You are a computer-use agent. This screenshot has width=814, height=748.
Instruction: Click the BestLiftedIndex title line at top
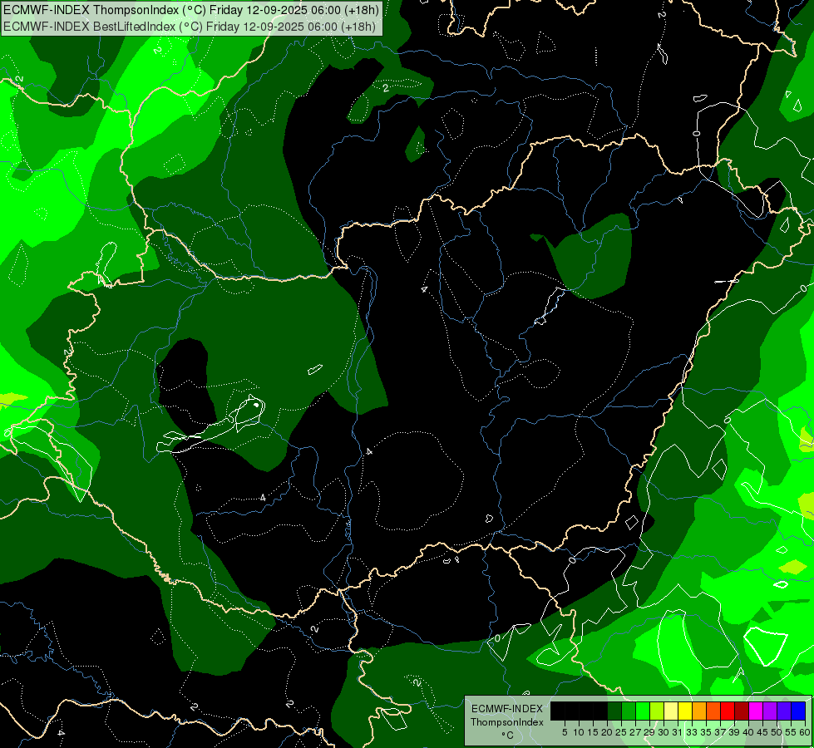(x=190, y=26)
